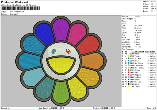Select the Black thread swatch
157x110 pixels.
pos(128,84)
